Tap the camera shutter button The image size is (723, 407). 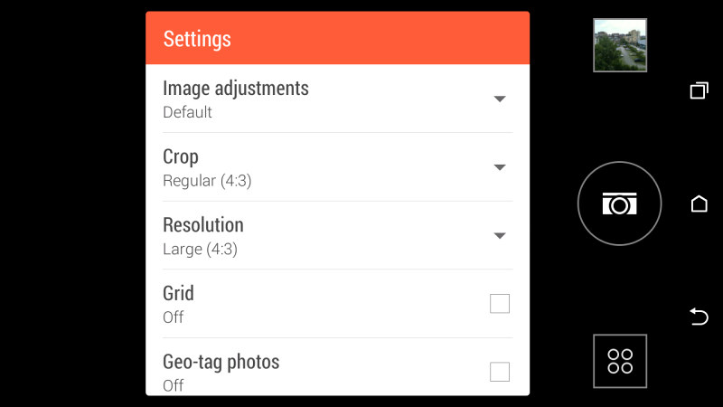[x=619, y=203]
